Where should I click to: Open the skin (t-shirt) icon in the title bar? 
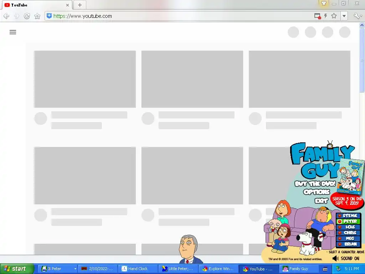pos(324,3)
